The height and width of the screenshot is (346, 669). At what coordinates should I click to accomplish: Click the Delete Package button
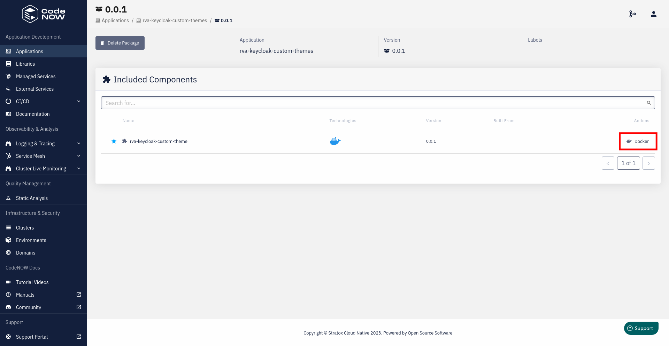[120, 43]
